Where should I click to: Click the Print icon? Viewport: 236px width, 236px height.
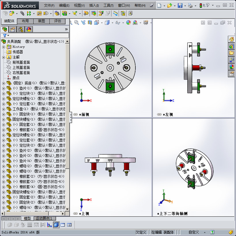[190, 6]
